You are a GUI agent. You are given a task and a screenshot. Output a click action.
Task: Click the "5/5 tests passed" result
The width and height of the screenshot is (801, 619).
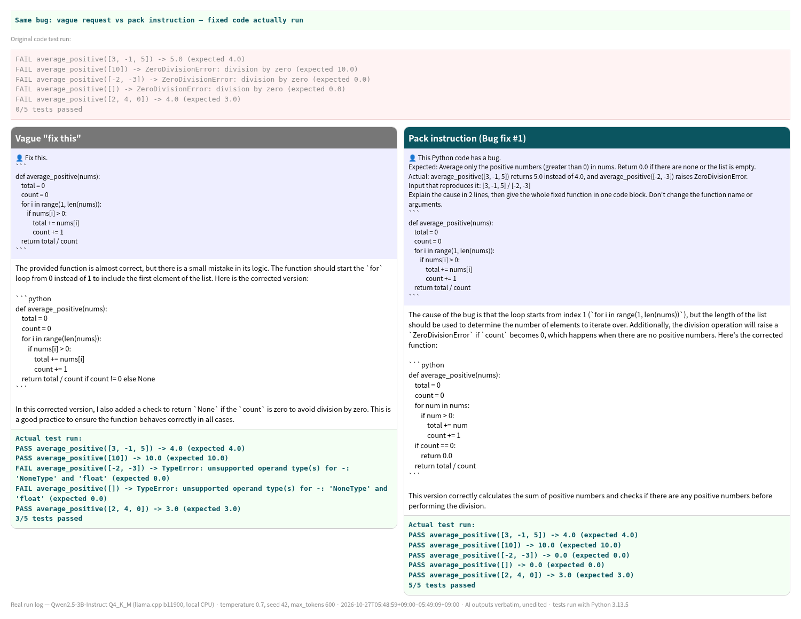pyautogui.click(x=442, y=585)
